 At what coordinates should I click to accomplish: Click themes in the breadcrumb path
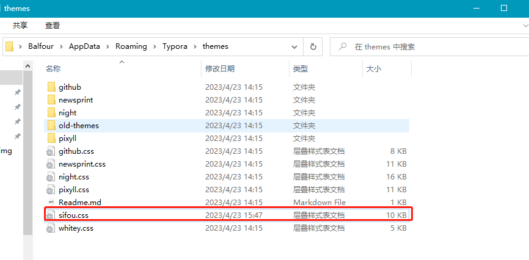(215, 46)
